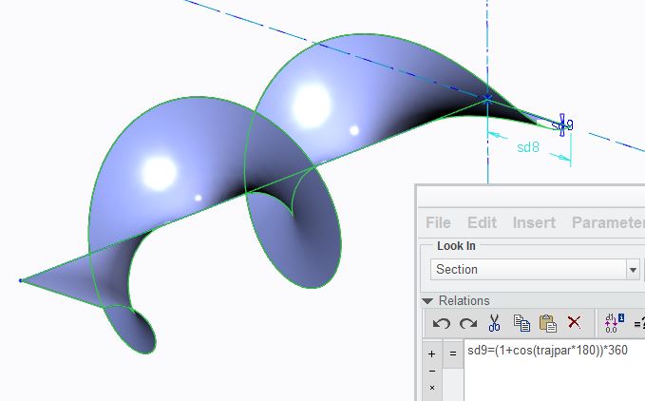Toggle dimension names and values icon
Screen dimensions: 645x401
click(x=615, y=323)
